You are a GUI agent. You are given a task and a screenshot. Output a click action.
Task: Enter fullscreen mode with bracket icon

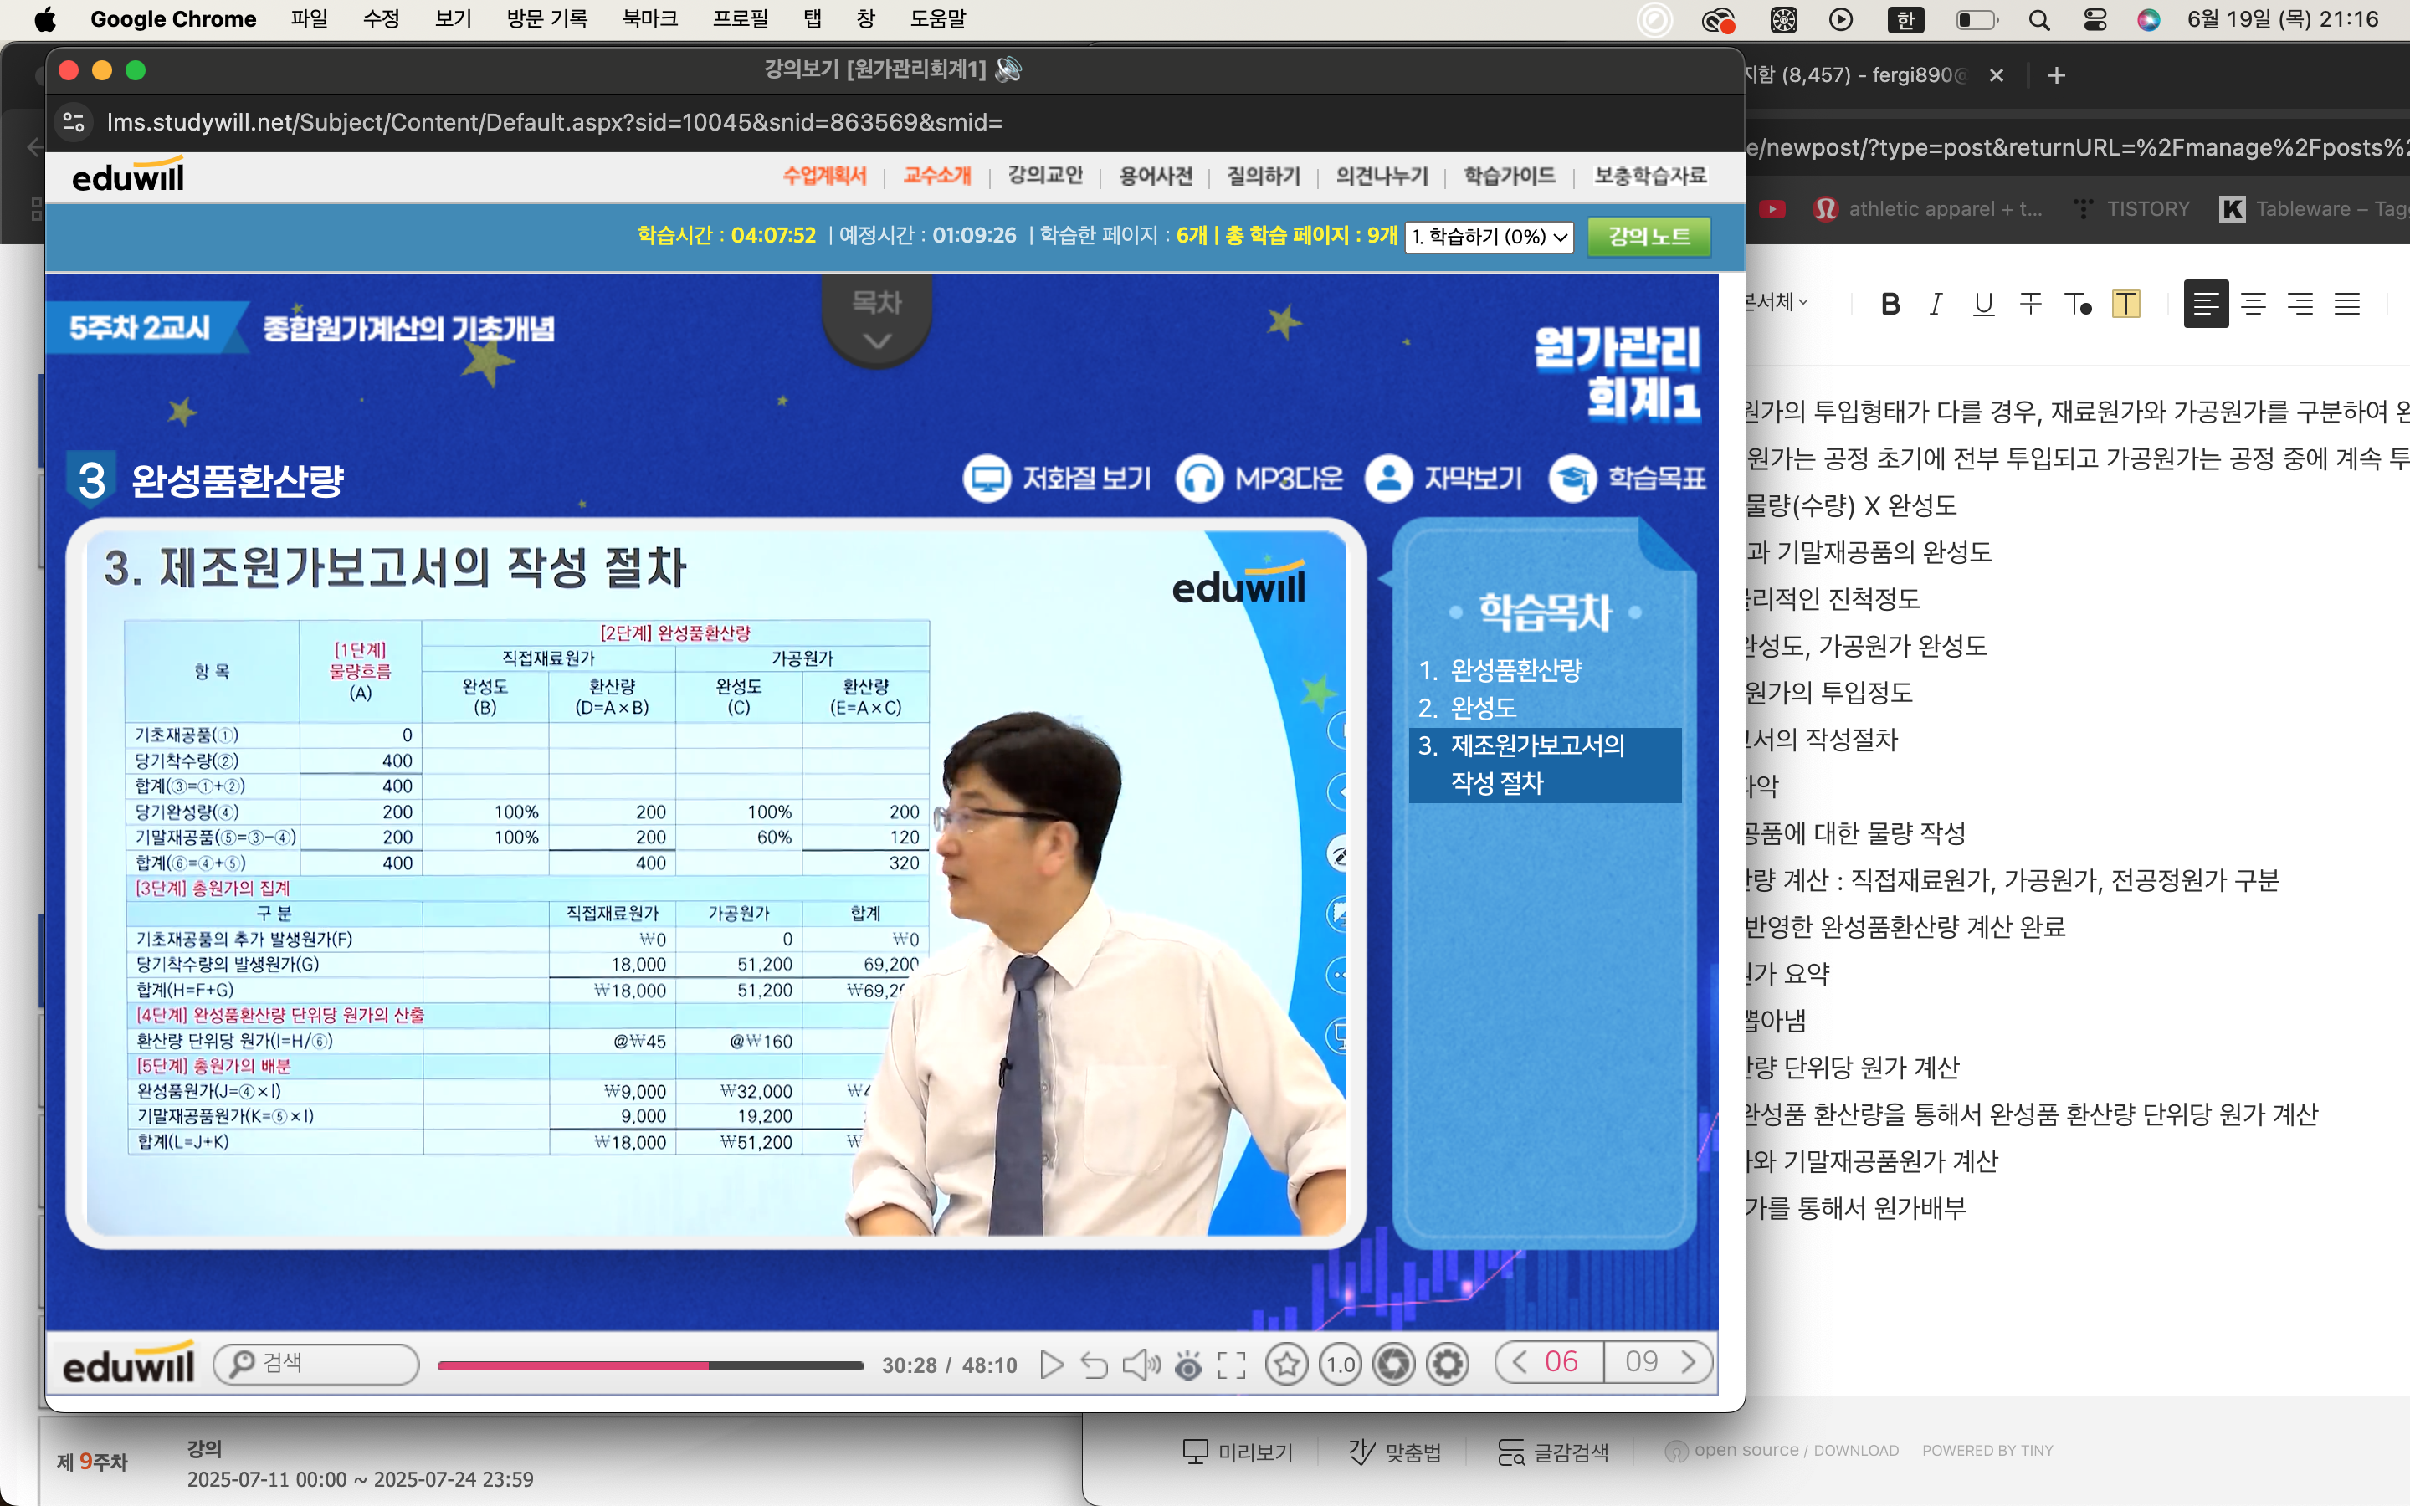click(x=1232, y=1364)
